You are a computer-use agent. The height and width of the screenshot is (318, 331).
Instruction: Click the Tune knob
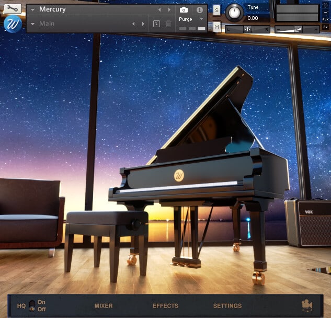pos(234,13)
